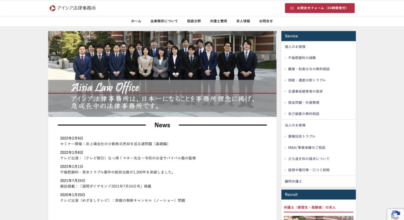Screen dimensions: 404x220
Task: Select 取扱分野 from the navigation bar
Action: [194, 21]
